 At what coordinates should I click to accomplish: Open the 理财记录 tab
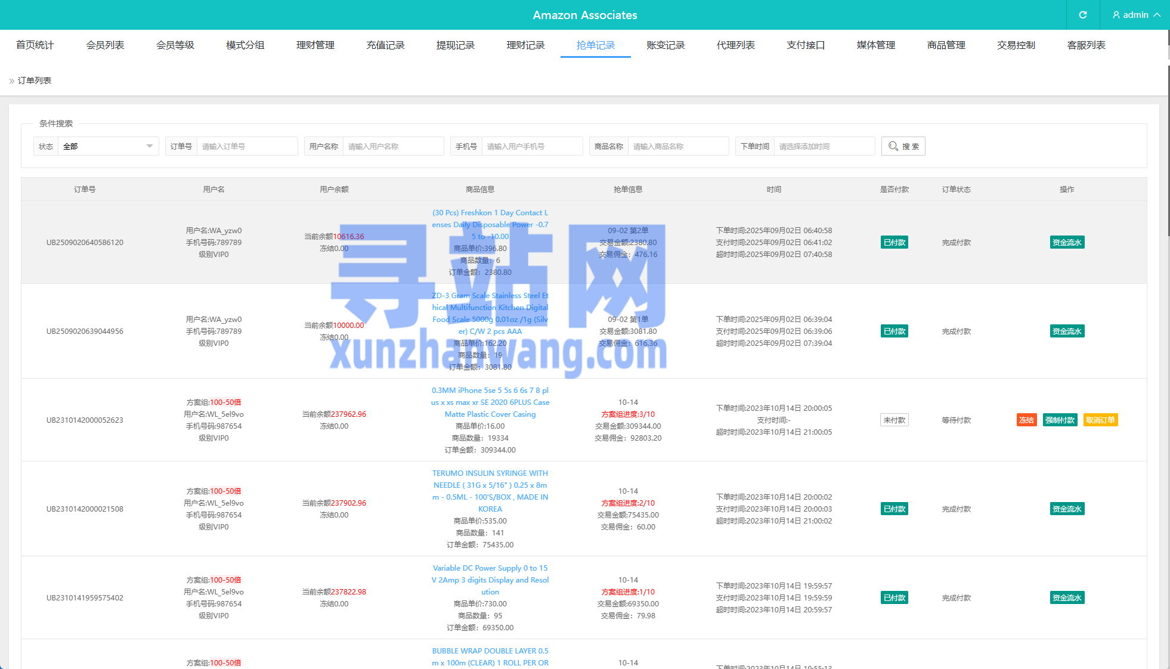[525, 45]
